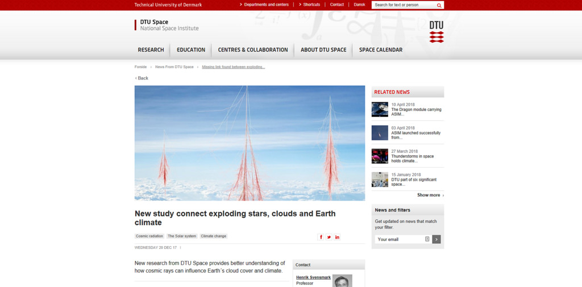This screenshot has width=582, height=287.
Task: Switch language to Dansk
Action: click(359, 5)
